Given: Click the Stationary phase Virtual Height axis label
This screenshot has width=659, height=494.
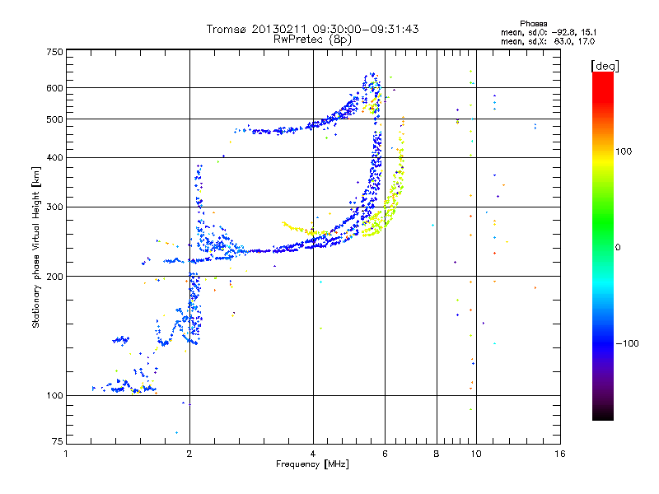Looking at the screenshot, I should pyautogui.click(x=36, y=247).
